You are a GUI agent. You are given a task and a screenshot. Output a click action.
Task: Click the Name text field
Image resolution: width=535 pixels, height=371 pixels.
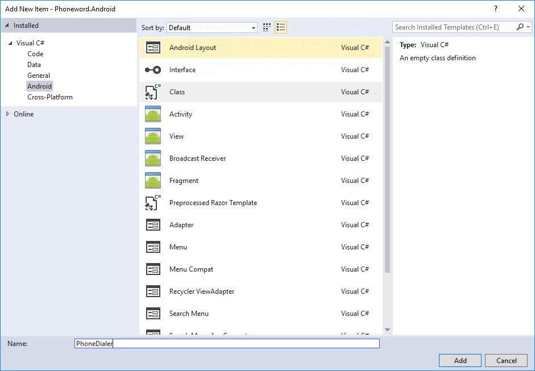coord(227,344)
